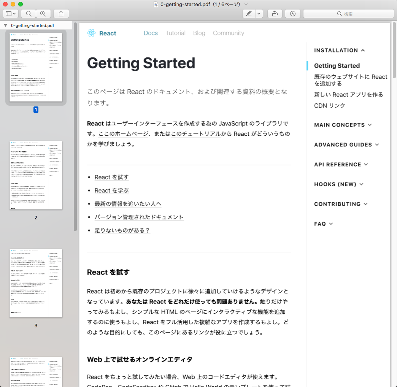Click the Getting Started main heading
Viewport: 397px width, 387px height.
click(x=141, y=63)
